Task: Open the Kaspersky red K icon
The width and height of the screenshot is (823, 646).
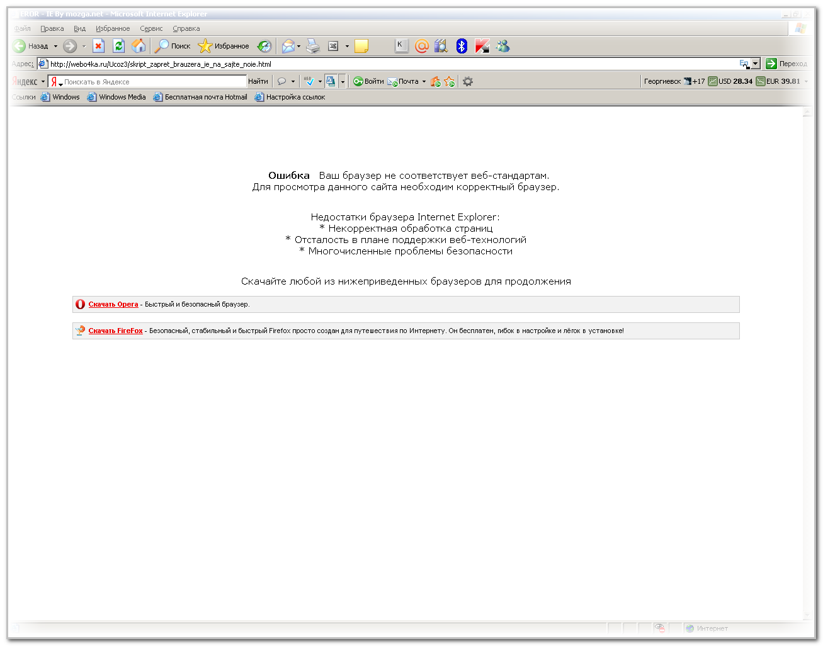Action: click(x=482, y=46)
